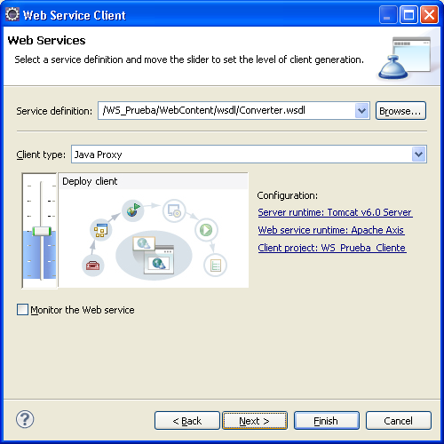
Task: Click the client generation slider thumb
Action: click(x=42, y=231)
